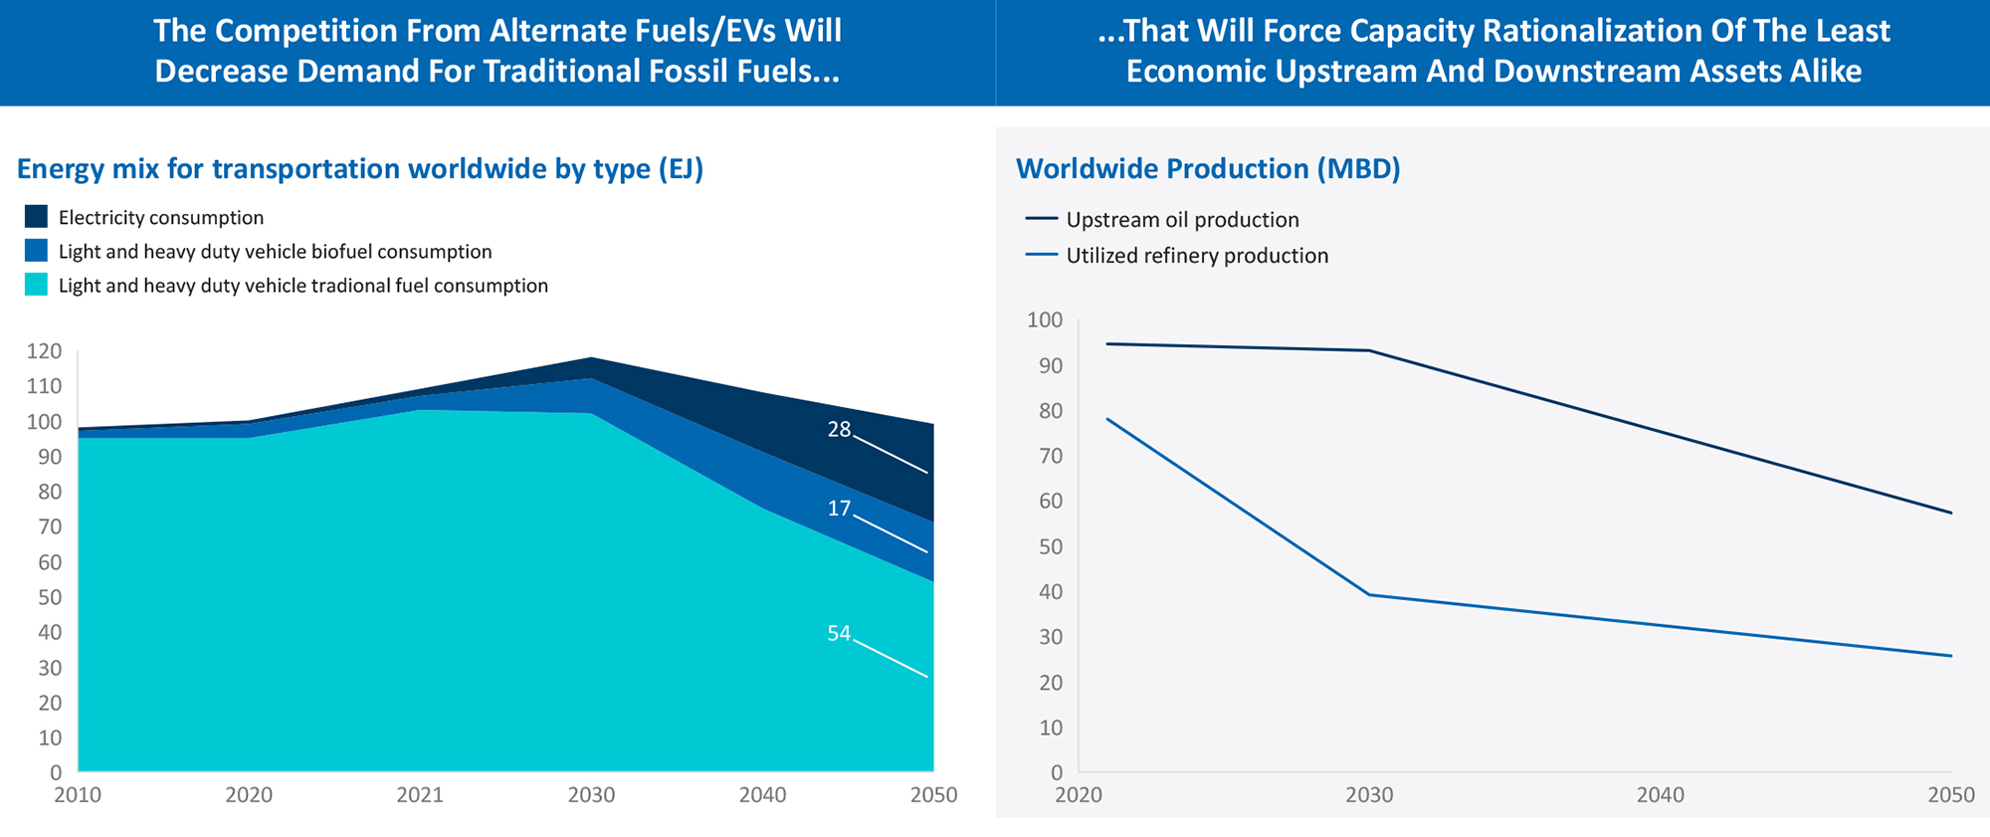Click the 'Competition From Alternate Fuels/EVs' header banner
Image resolution: width=1990 pixels, height=837 pixels.
pyautogui.click(x=497, y=52)
